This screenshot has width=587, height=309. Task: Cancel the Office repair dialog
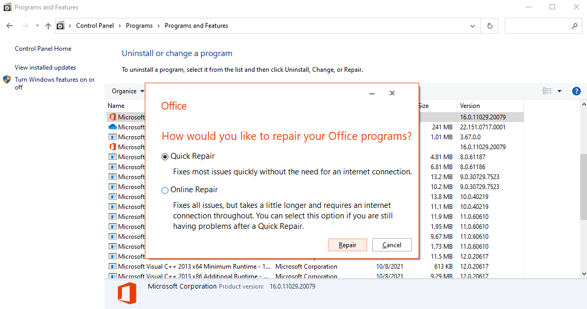pyautogui.click(x=392, y=245)
